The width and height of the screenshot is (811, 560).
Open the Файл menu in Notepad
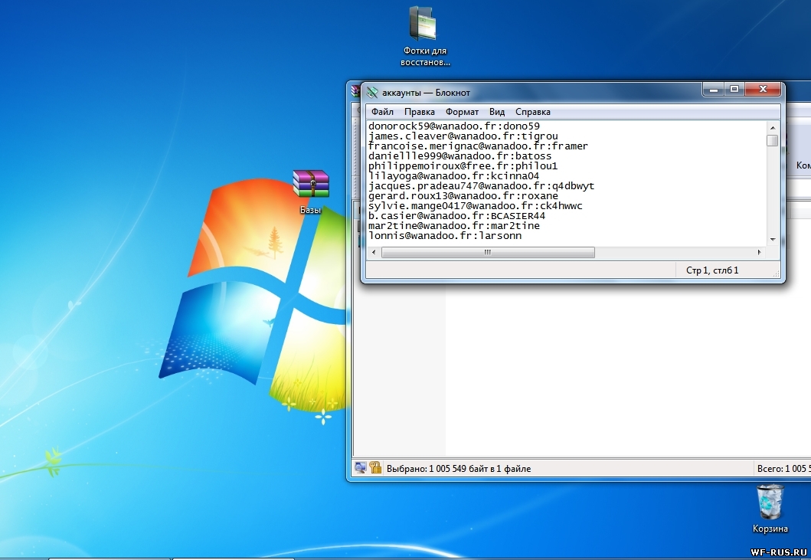coord(382,112)
